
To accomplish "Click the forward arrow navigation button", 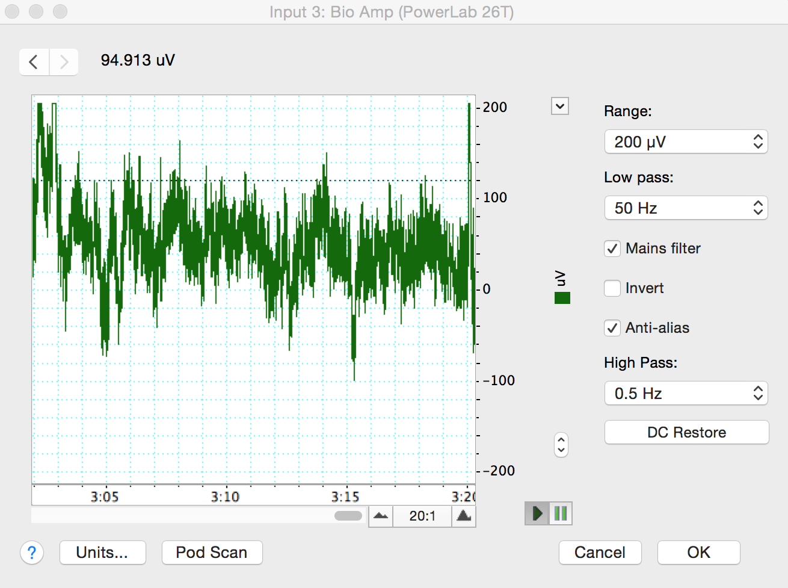I will tap(64, 62).
